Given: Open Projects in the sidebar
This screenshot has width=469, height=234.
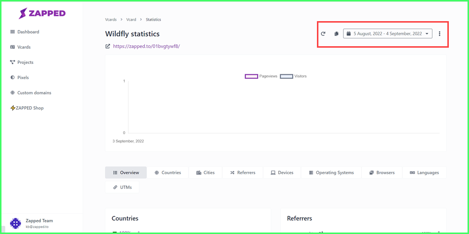Looking at the screenshot, I should [22, 62].
